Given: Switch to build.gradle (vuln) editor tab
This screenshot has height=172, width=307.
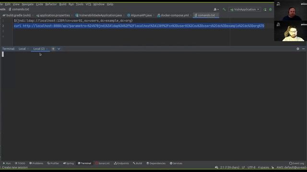Looking at the screenshot, I should click(x=17, y=15).
